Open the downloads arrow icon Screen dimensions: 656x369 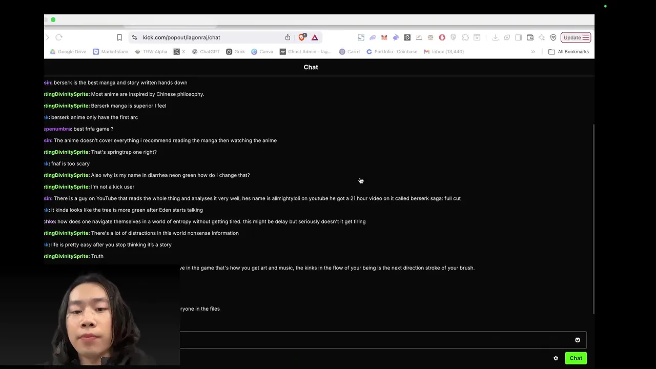pyautogui.click(x=495, y=37)
